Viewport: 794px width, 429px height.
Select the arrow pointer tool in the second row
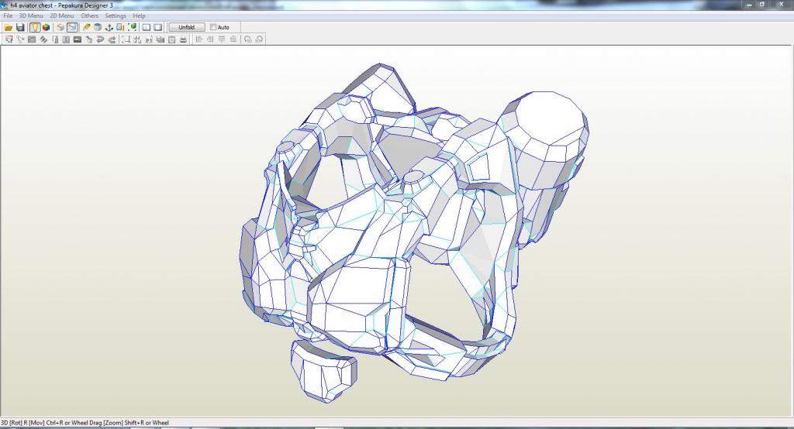[x=20, y=39]
